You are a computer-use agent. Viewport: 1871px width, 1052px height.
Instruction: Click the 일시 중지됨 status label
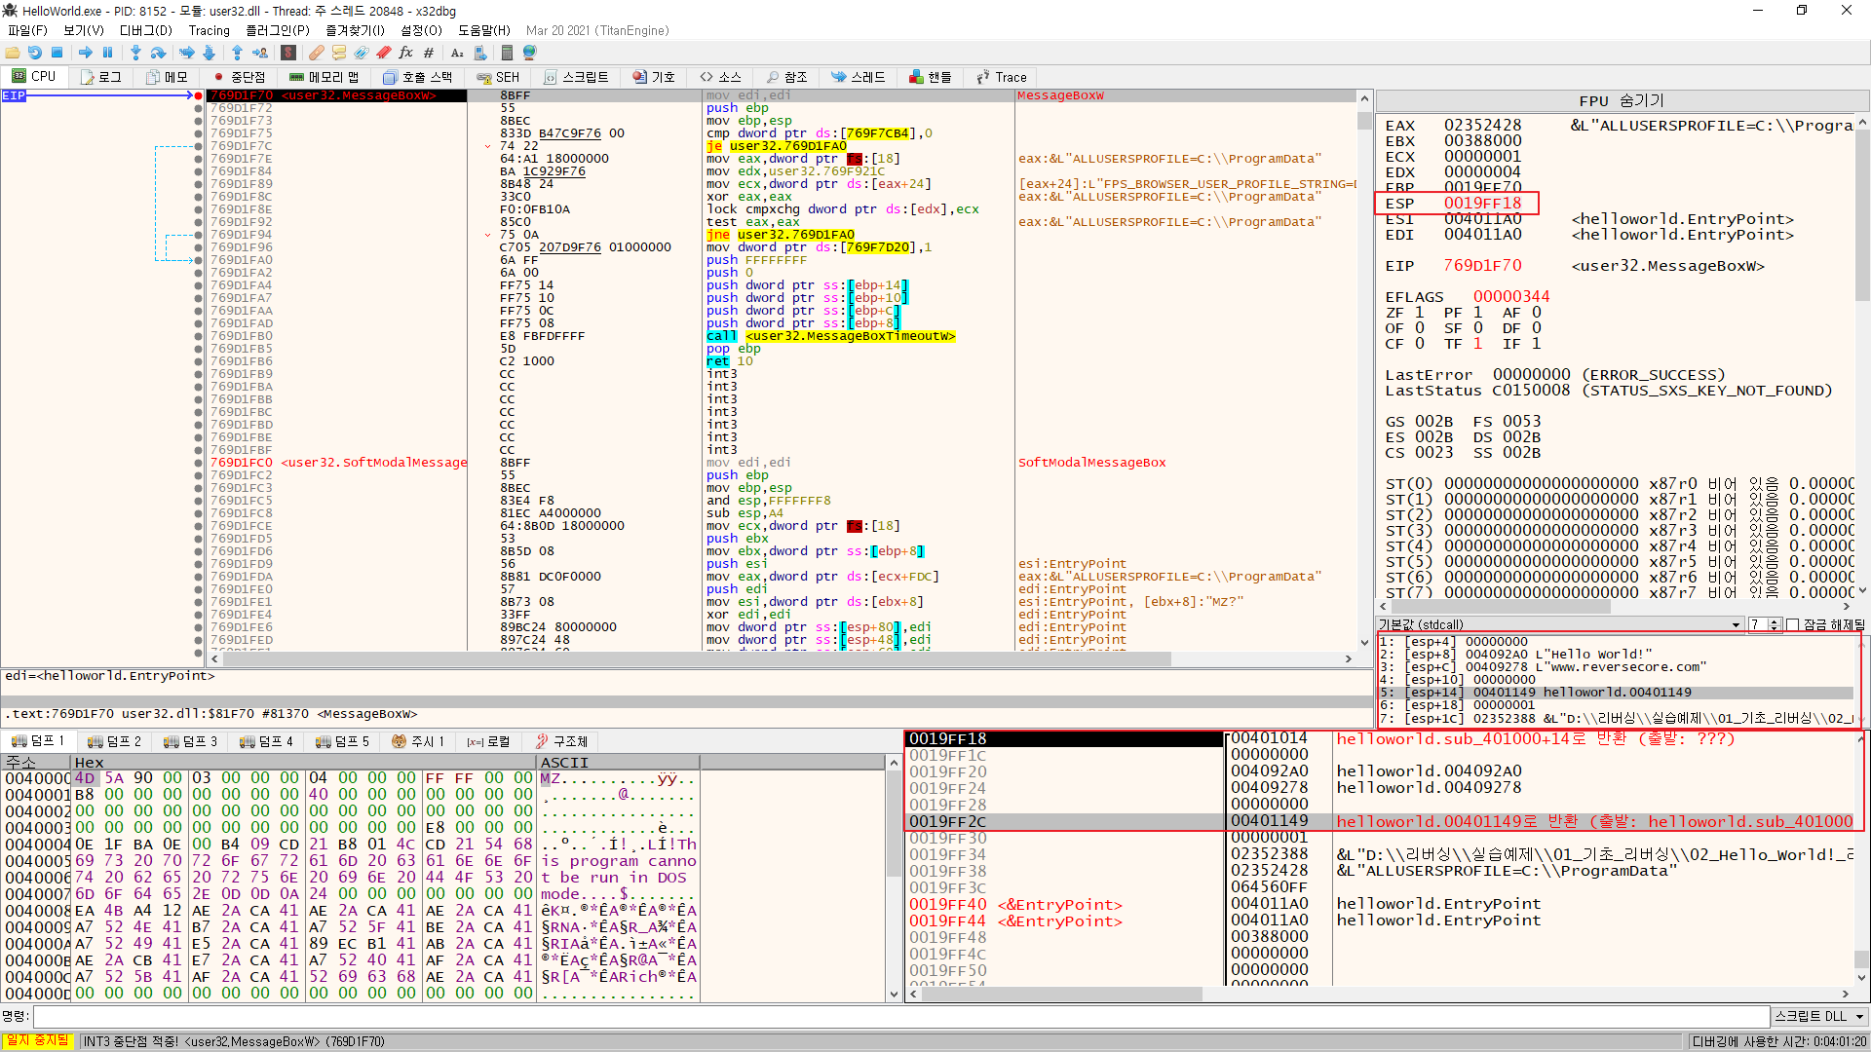click(38, 1041)
